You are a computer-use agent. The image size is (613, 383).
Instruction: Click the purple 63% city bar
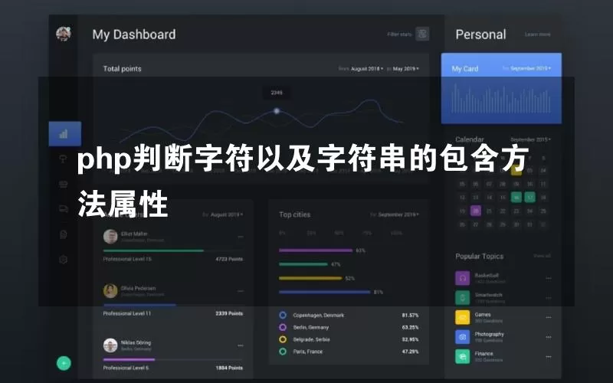[x=316, y=250]
